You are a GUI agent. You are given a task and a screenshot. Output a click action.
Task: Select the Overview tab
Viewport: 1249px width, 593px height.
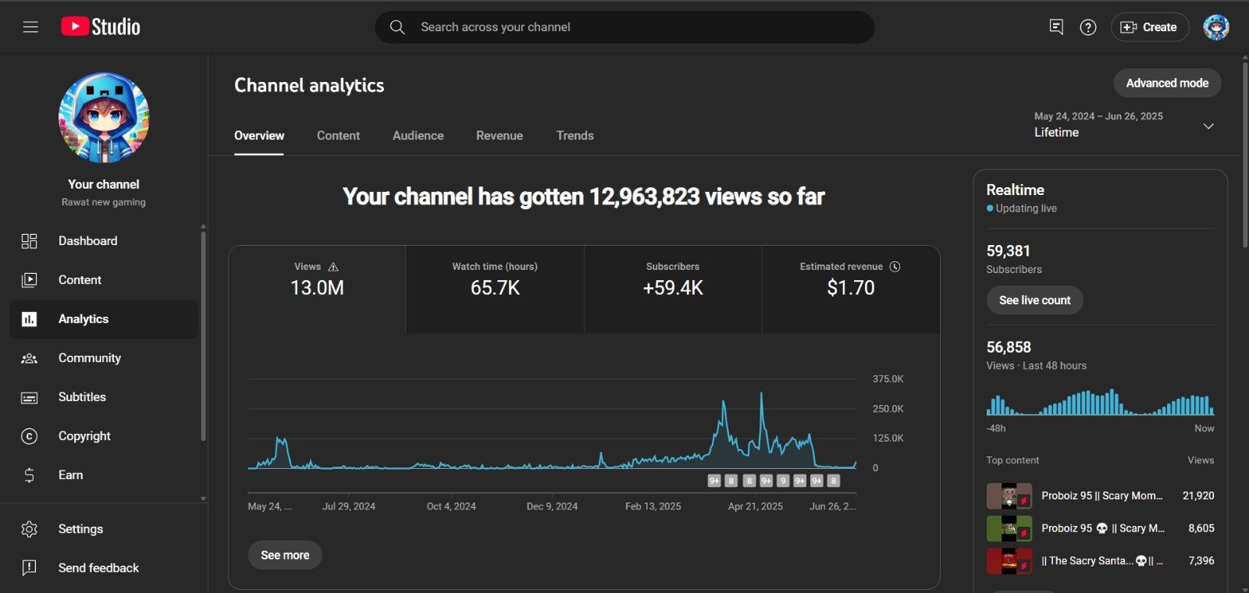(x=259, y=136)
